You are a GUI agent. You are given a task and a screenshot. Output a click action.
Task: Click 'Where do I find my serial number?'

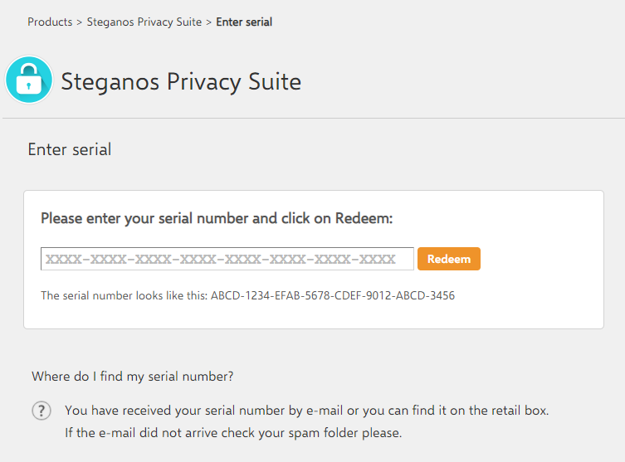(x=132, y=376)
